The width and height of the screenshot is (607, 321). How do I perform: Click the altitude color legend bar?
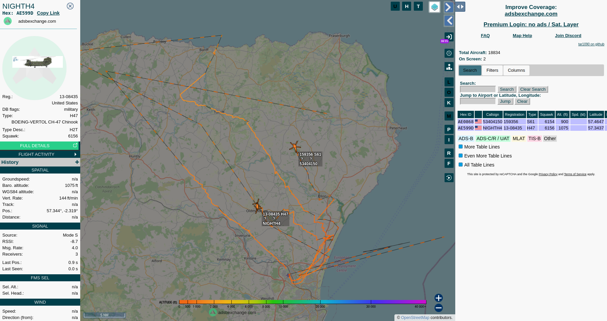point(302,302)
